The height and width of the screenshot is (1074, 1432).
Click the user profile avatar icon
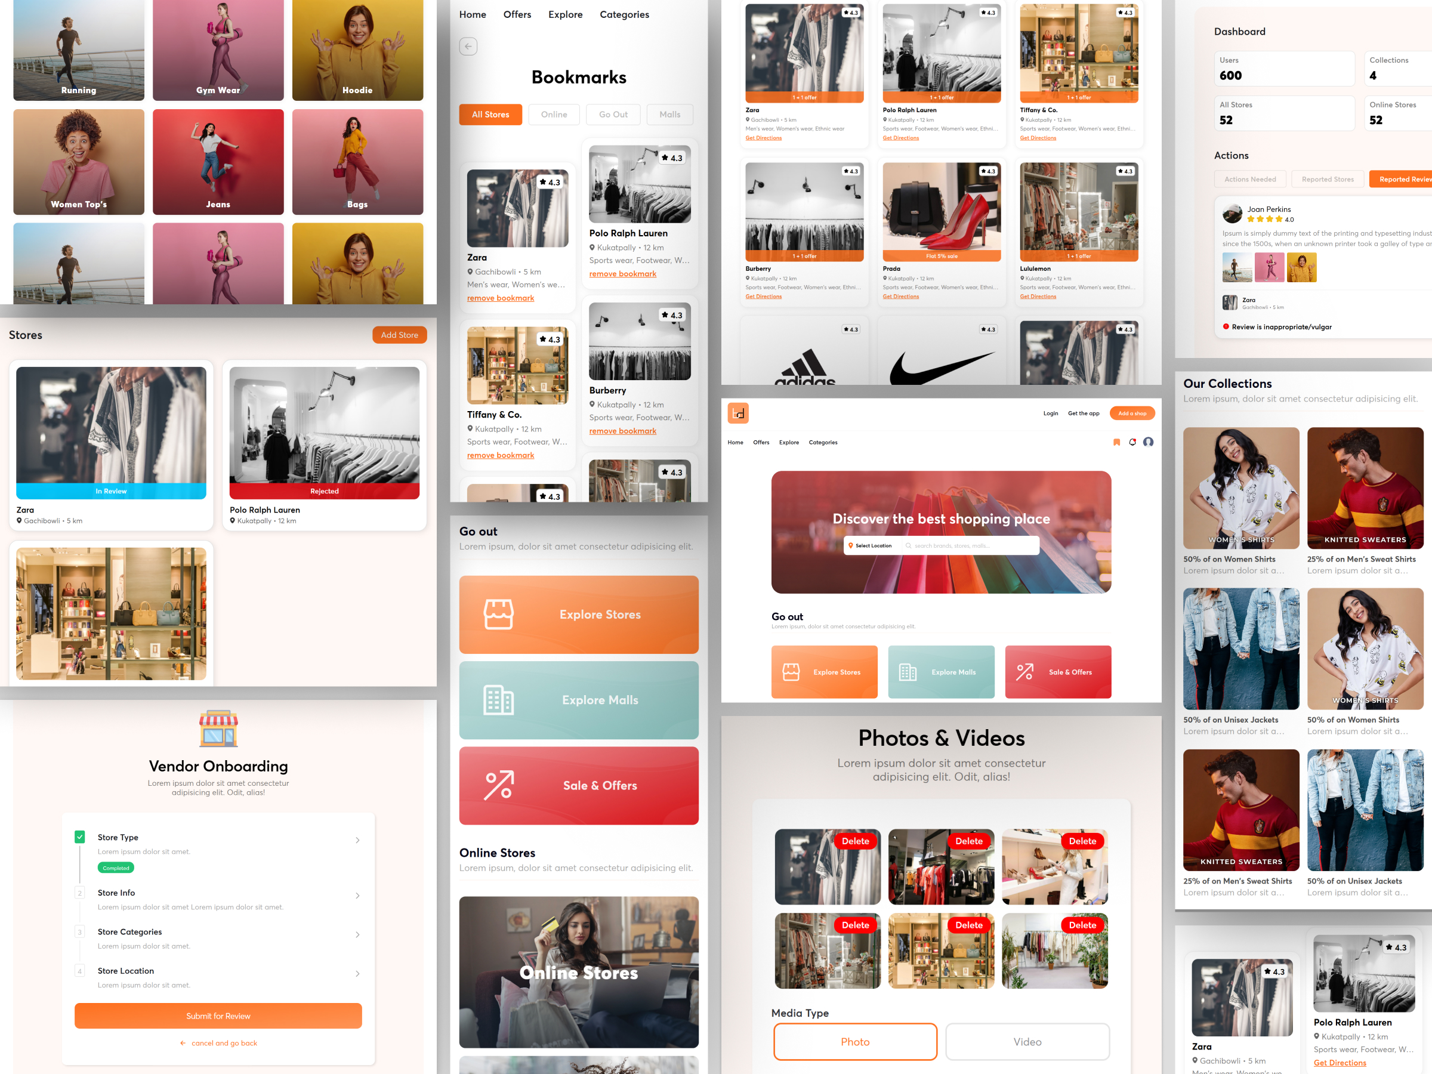[x=1149, y=442]
